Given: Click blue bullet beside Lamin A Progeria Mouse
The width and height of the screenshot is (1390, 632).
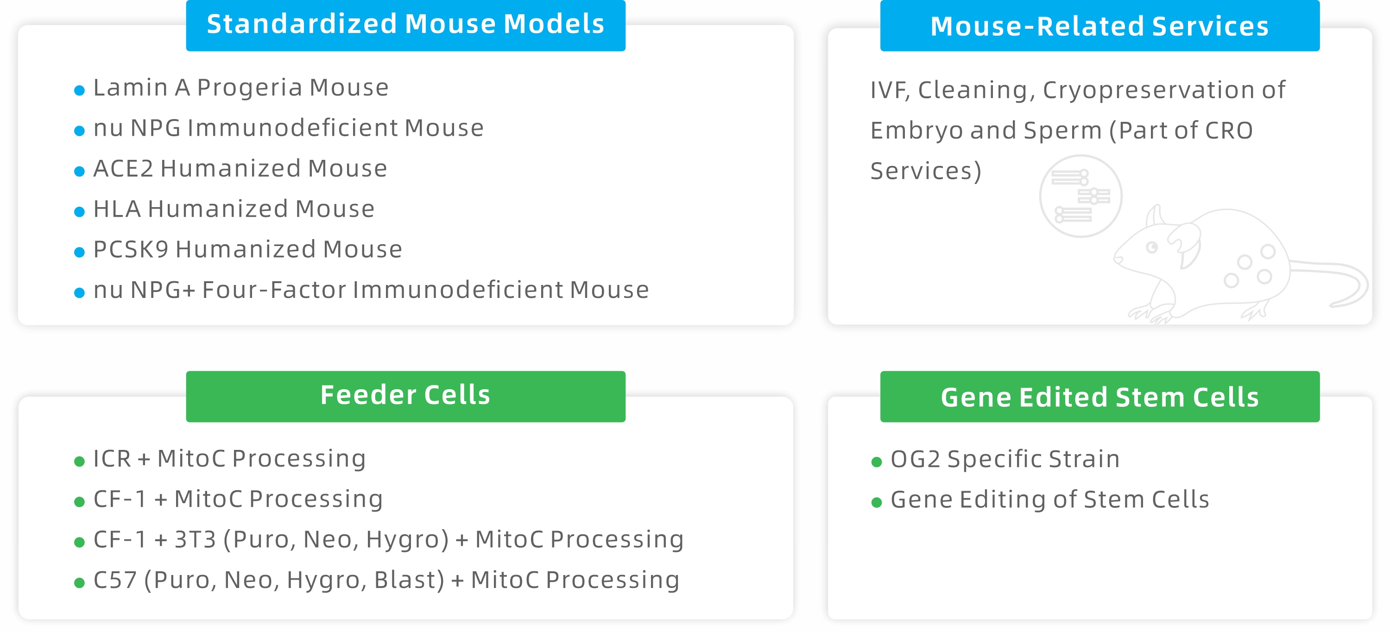Looking at the screenshot, I should pos(79,90).
